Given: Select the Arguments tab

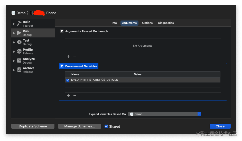Looking at the screenshot, I should tap(129, 23).
